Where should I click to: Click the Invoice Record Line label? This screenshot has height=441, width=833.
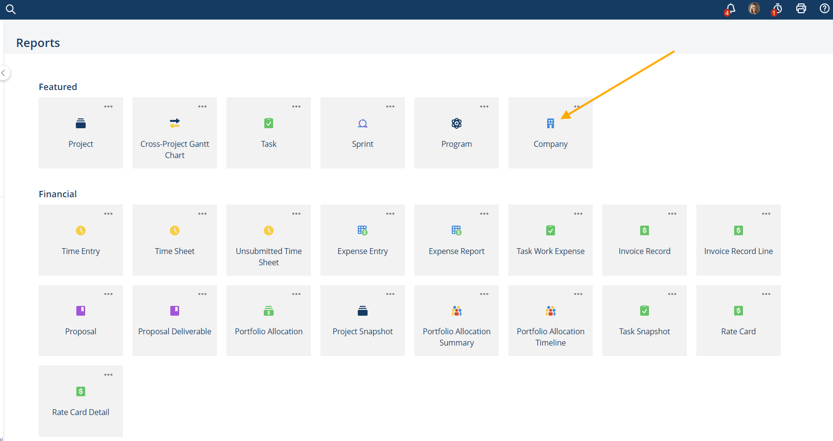pyautogui.click(x=739, y=251)
